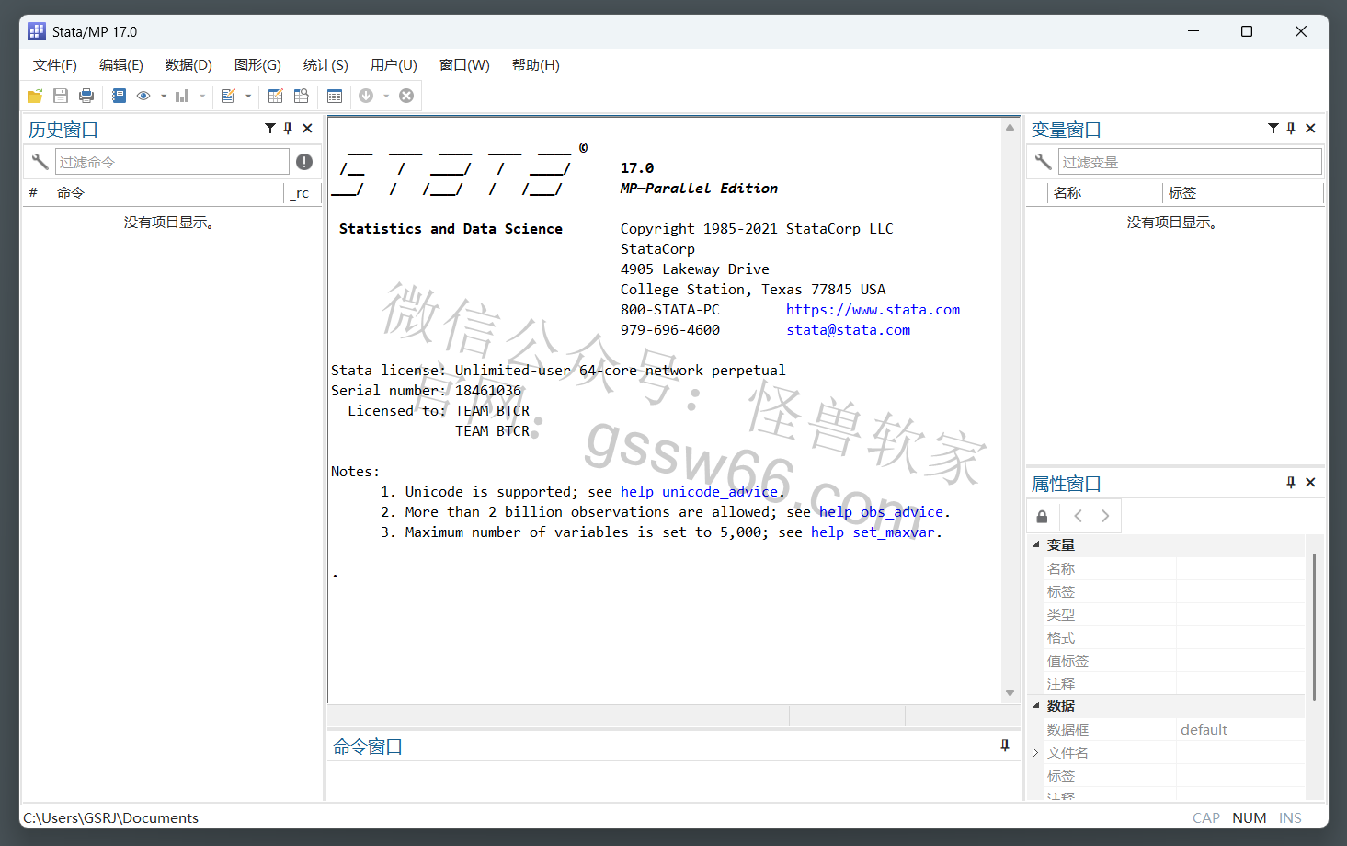Click the 名称 column header in 变量窗口
The height and width of the screenshot is (846, 1347).
tap(1104, 193)
